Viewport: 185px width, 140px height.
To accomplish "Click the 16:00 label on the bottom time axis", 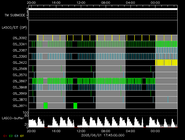I will point(56,130).
